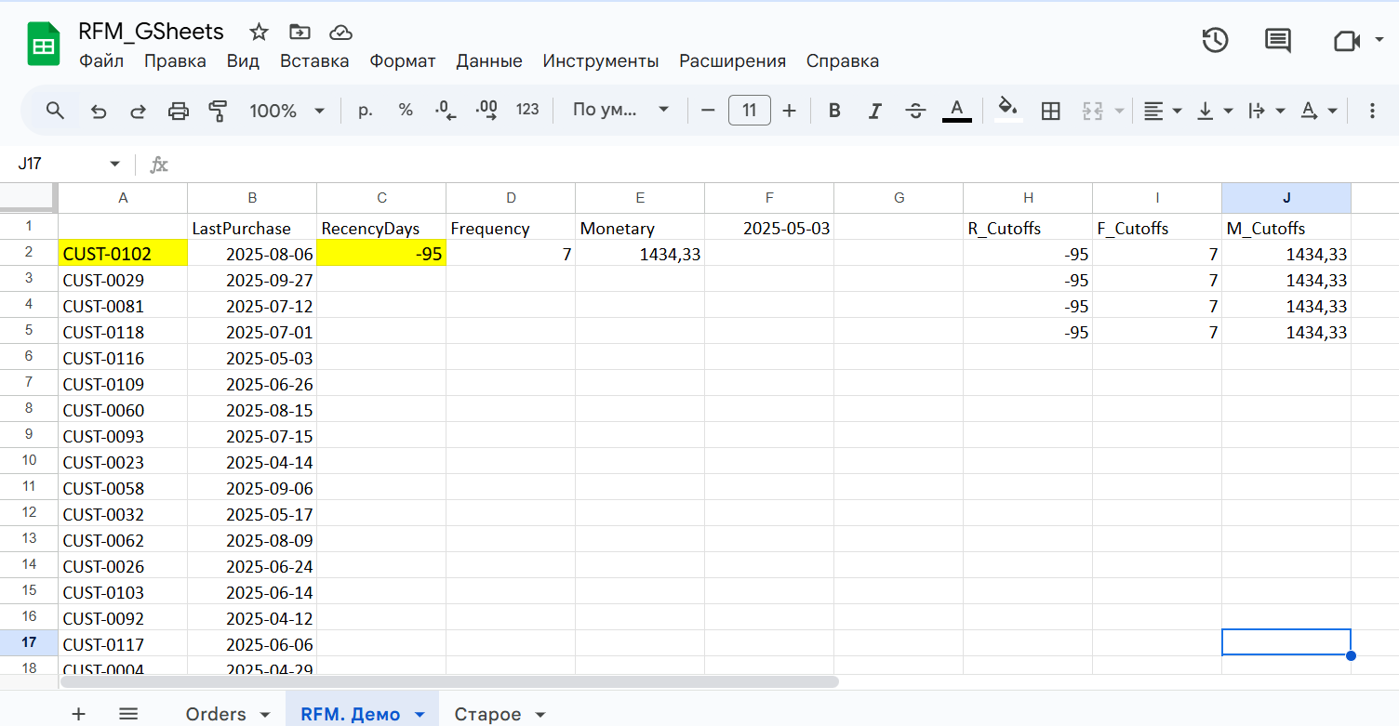Click the search magnifier in toolbar
This screenshot has height=726, width=1399.
[56, 111]
